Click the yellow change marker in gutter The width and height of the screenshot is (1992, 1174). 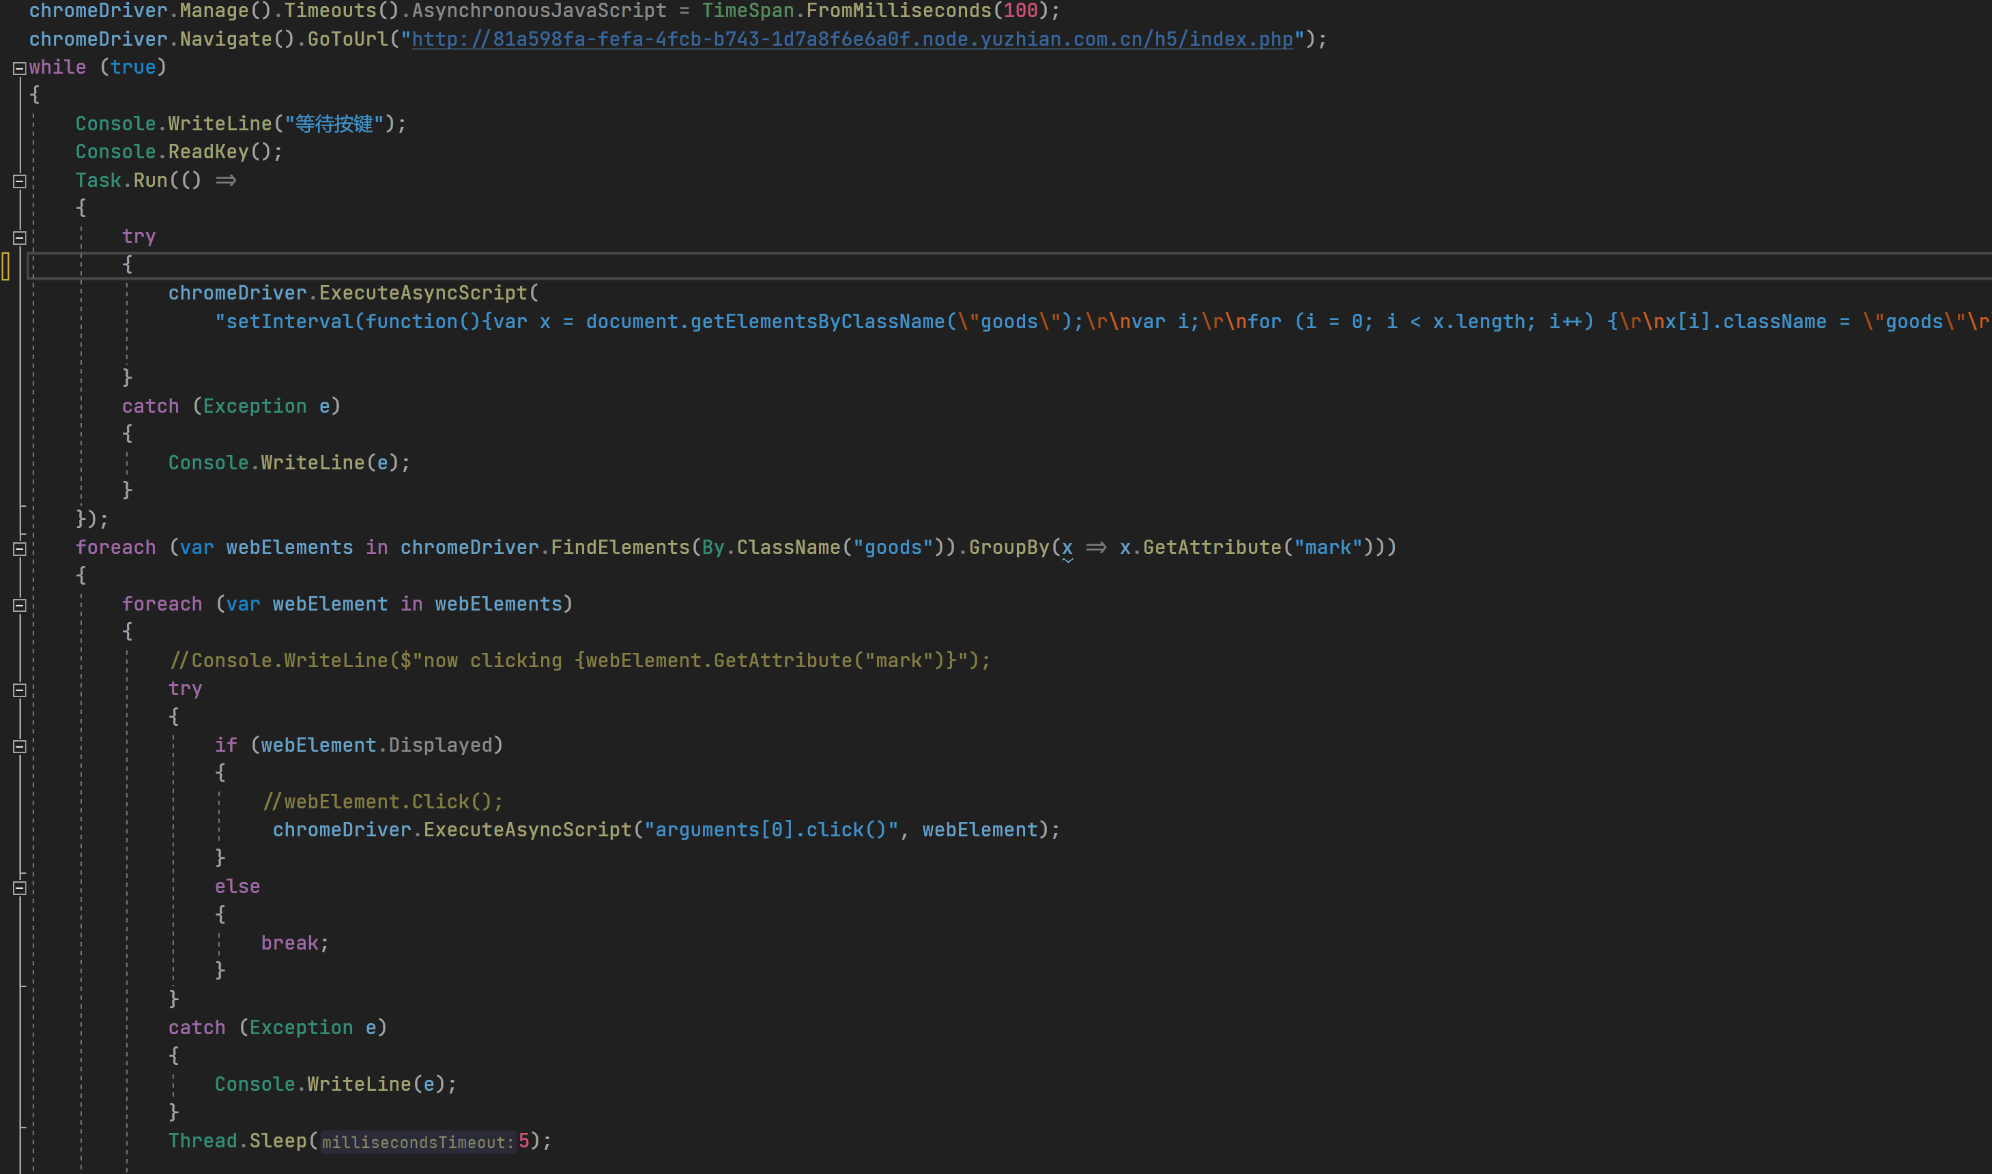[x=5, y=265]
